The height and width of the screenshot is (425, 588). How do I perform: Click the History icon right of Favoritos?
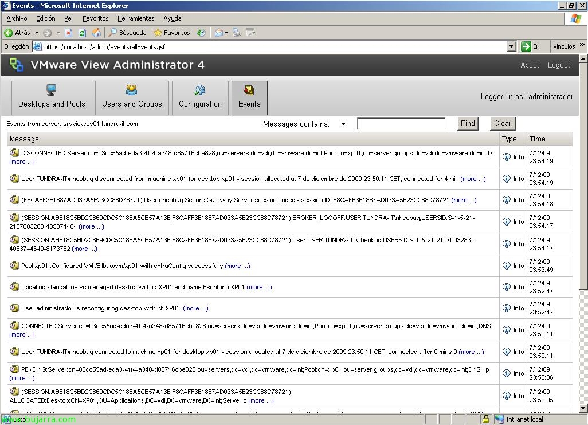click(201, 33)
